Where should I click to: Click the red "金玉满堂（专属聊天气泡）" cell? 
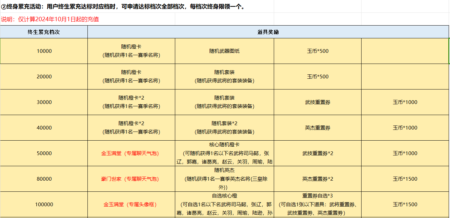coord(131,153)
